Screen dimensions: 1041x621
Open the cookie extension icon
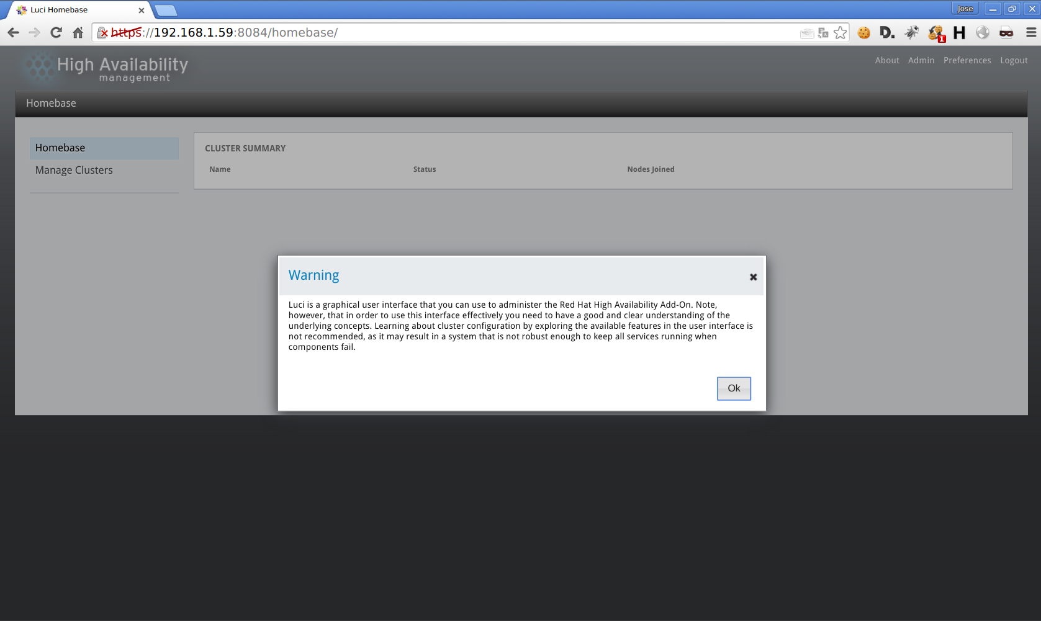point(863,33)
